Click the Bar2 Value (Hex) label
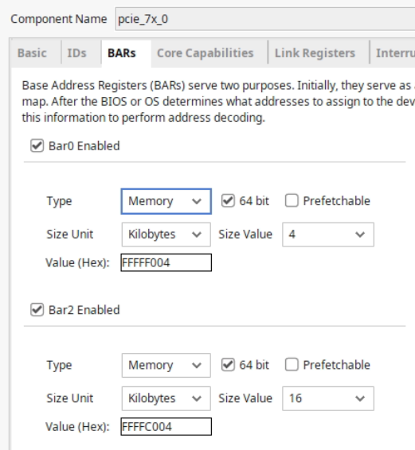 tap(77, 427)
